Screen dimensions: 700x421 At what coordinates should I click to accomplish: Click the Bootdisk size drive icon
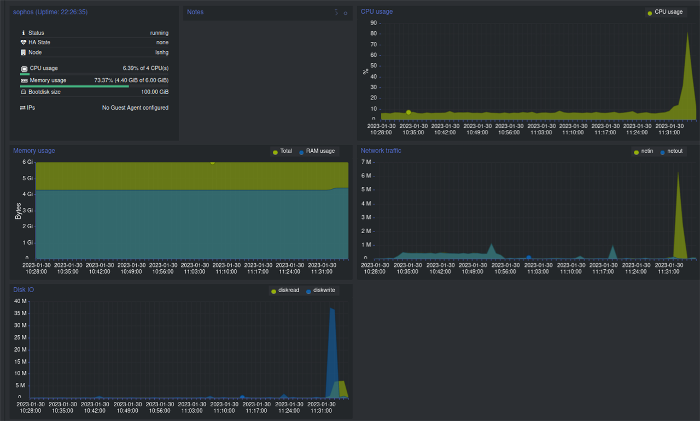click(x=24, y=92)
